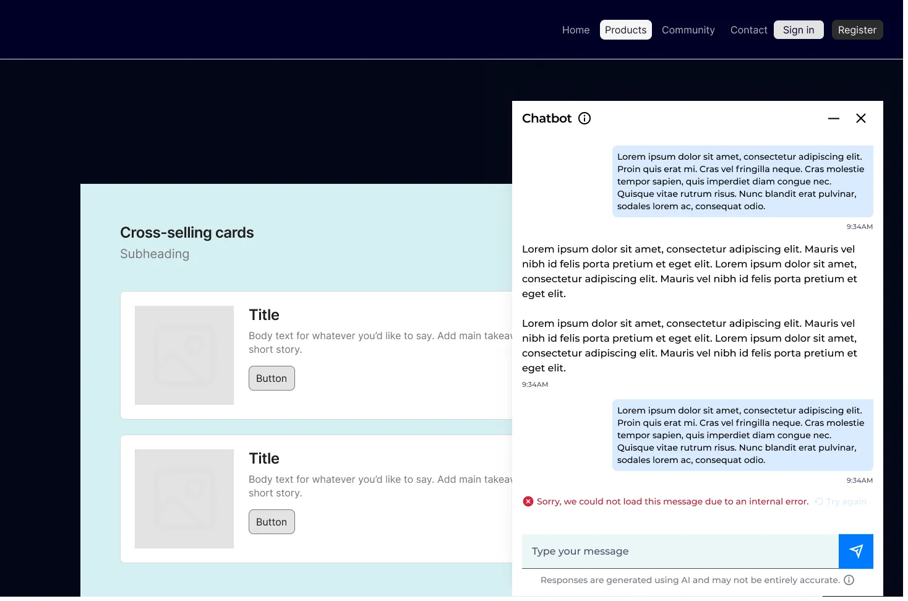Click the first card Title heading
The width and height of the screenshot is (908, 601).
coord(264,315)
